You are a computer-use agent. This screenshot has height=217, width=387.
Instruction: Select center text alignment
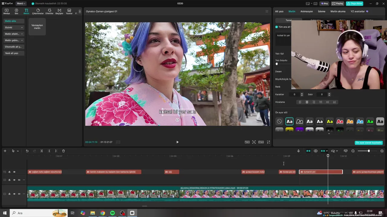[307, 102]
